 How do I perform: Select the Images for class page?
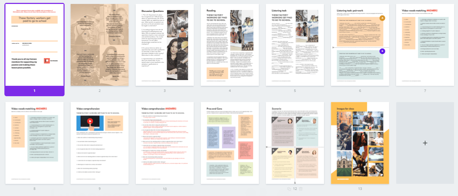(x=360, y=143)
